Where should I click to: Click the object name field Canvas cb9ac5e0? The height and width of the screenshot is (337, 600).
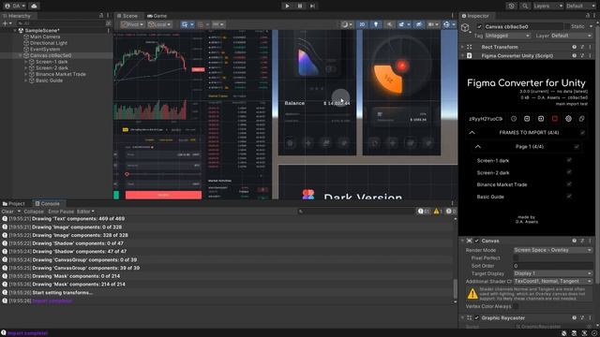(x=523, y=27)
